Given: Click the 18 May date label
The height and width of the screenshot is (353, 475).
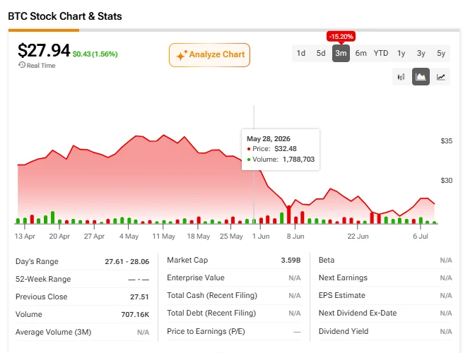Looking at the screenshot, I should (199, 237).
